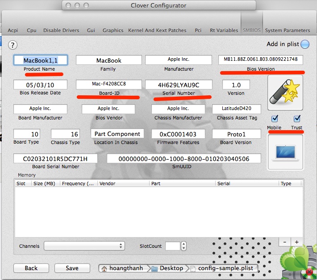Viewport: 317px width, 280px height.
Task: Click the SlotCount input field
Action: point(173,246)
